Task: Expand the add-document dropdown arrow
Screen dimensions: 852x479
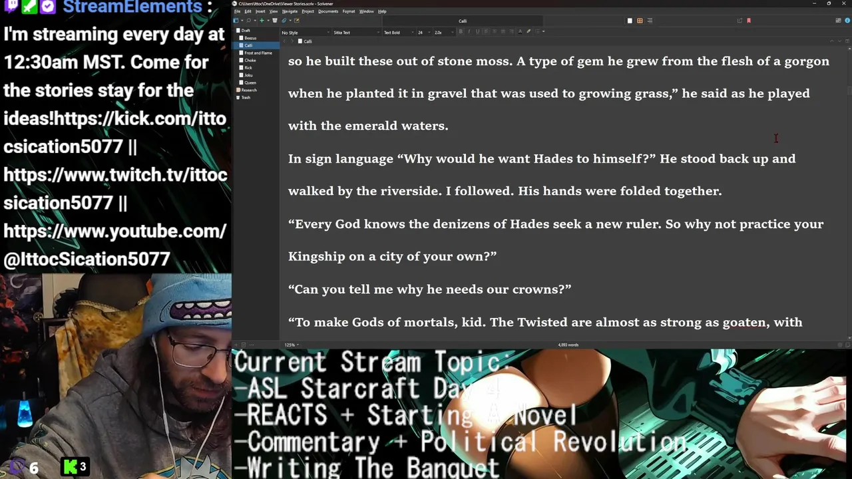Action: (268, 21)
